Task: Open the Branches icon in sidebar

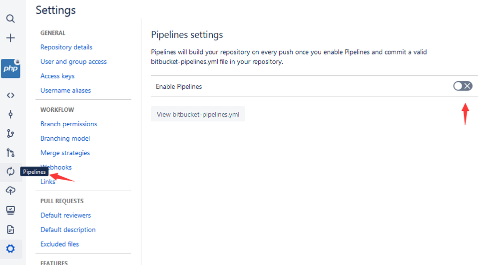Action: 10,134
